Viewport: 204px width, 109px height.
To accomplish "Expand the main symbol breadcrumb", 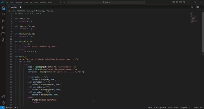I will (51, 11).
